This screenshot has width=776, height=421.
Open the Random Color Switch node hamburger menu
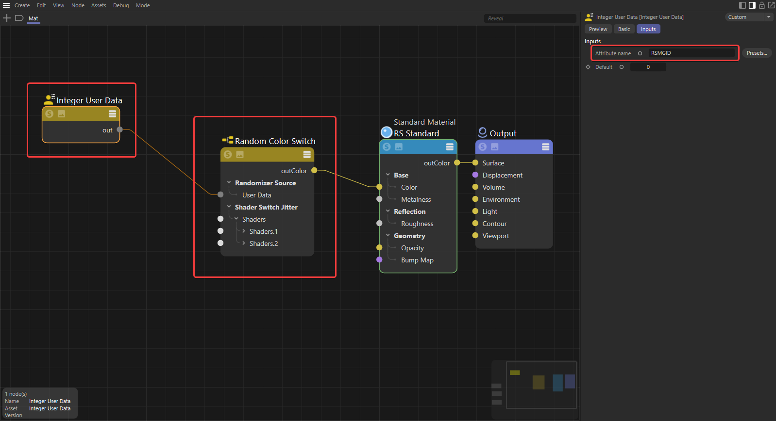(307, 154)
